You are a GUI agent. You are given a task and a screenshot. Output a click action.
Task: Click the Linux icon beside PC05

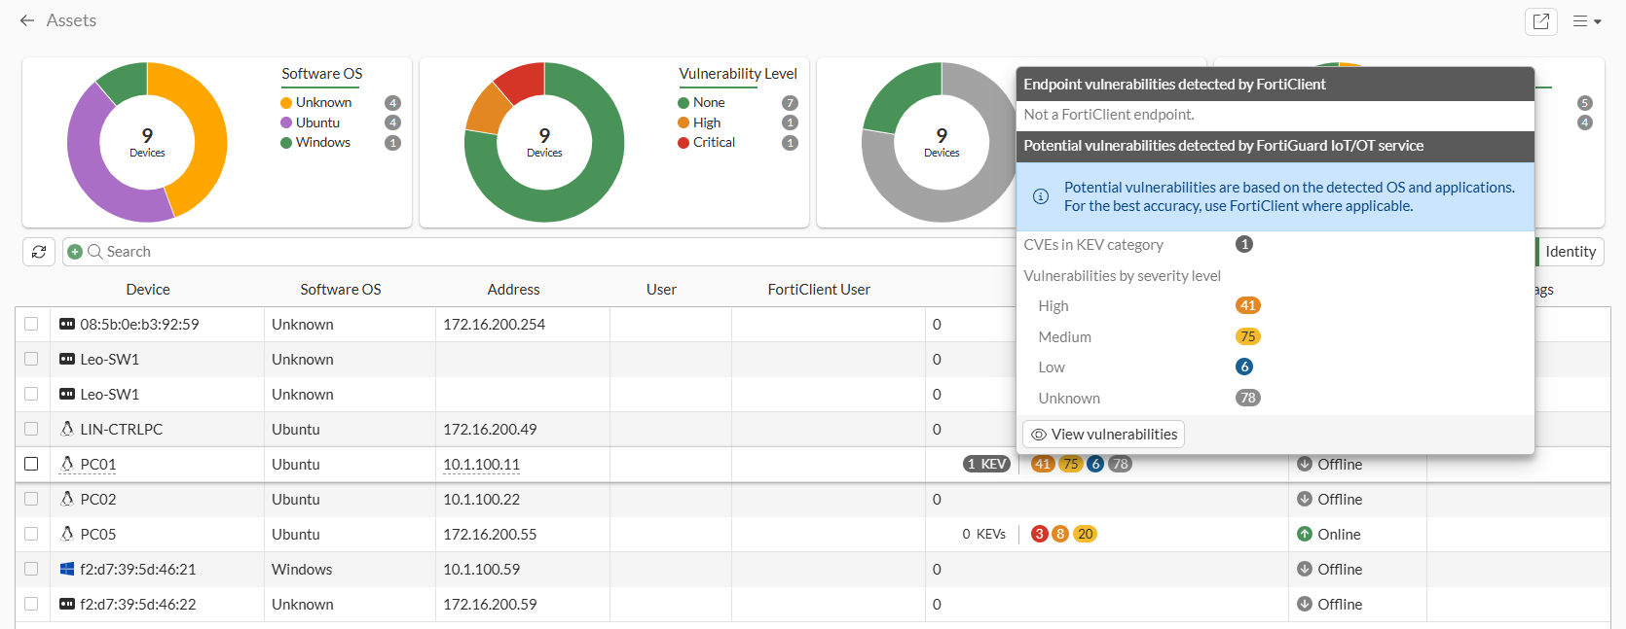click(x=67, y=534)
